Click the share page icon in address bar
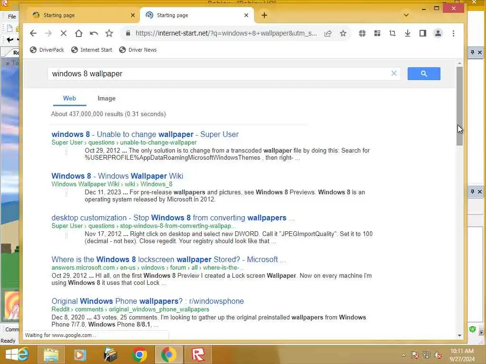The image size is (486, 364). (328, 33)
